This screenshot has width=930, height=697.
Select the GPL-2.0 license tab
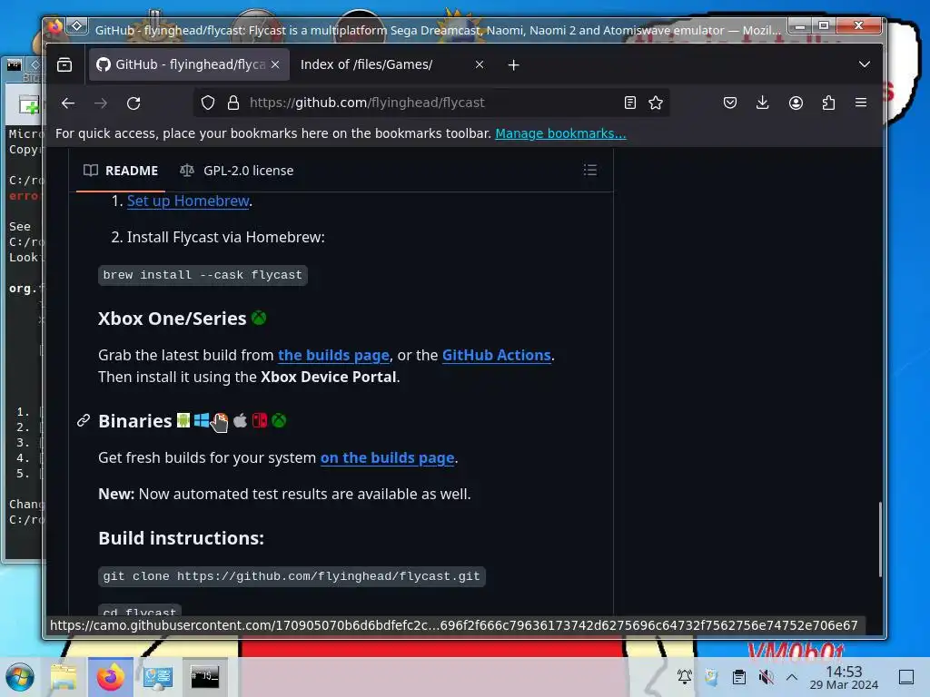237,171
